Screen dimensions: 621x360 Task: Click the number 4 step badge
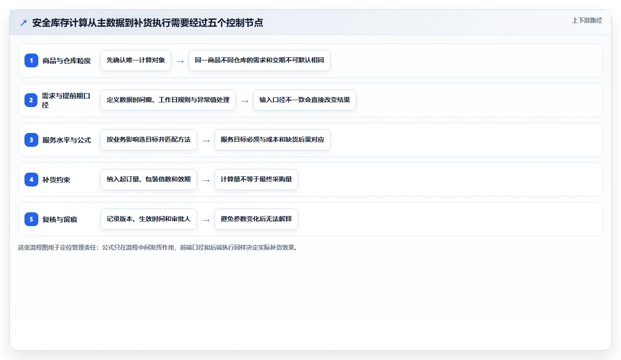pyautogui.click(x=31, y=180)
